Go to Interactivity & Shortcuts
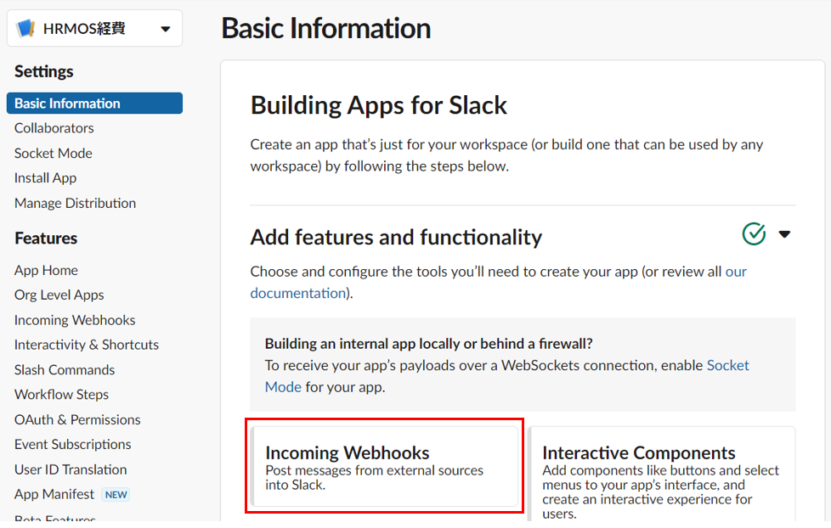 click(87, 345)
